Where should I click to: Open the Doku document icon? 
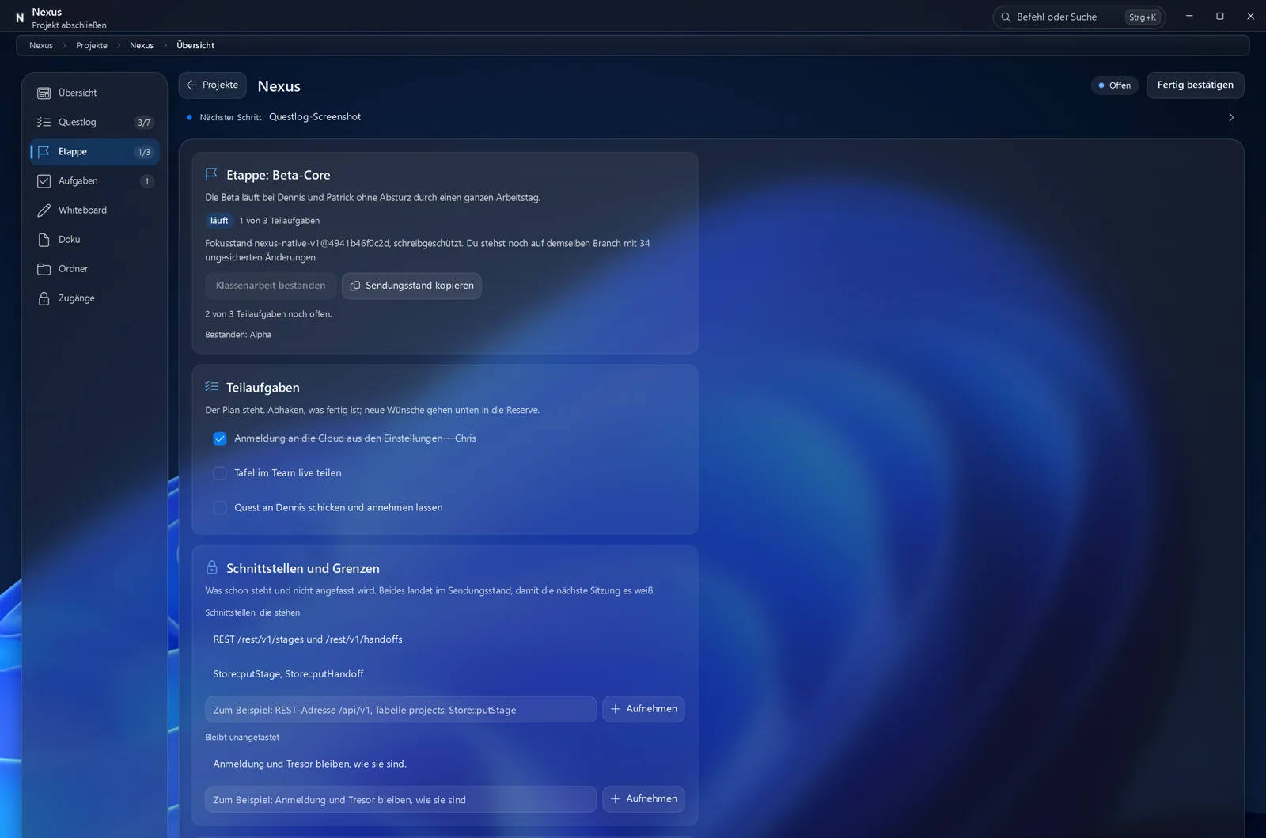coord(44,240)
